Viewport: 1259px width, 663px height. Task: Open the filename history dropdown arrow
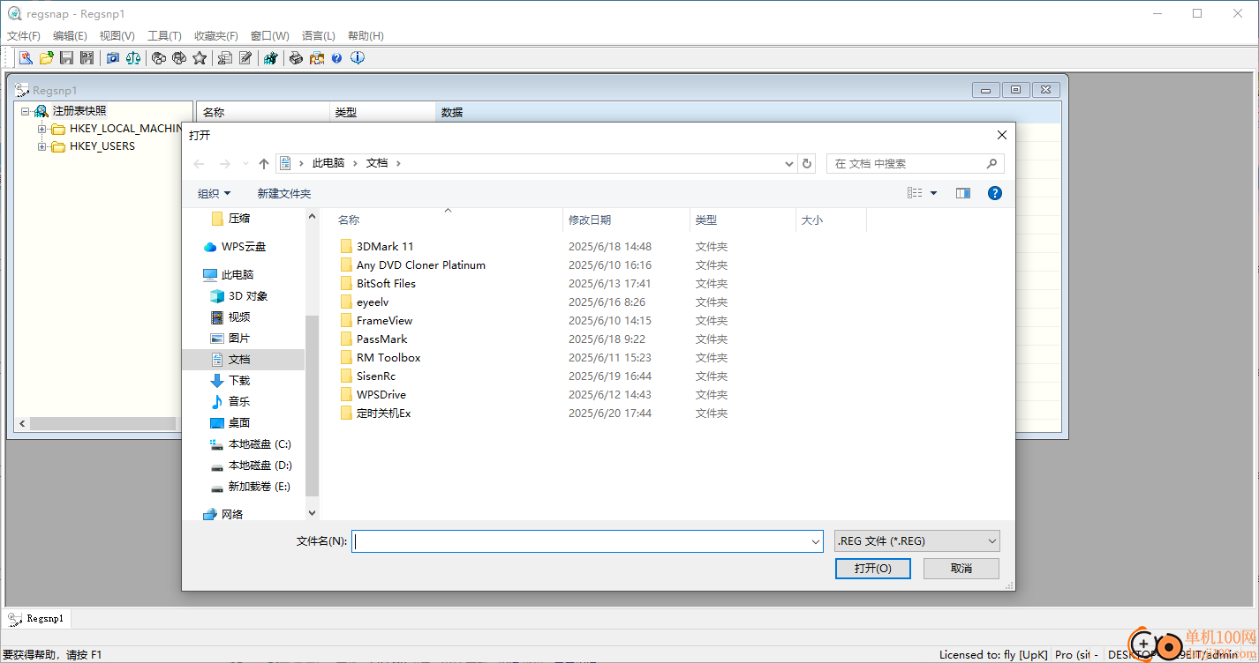[816, 541]
